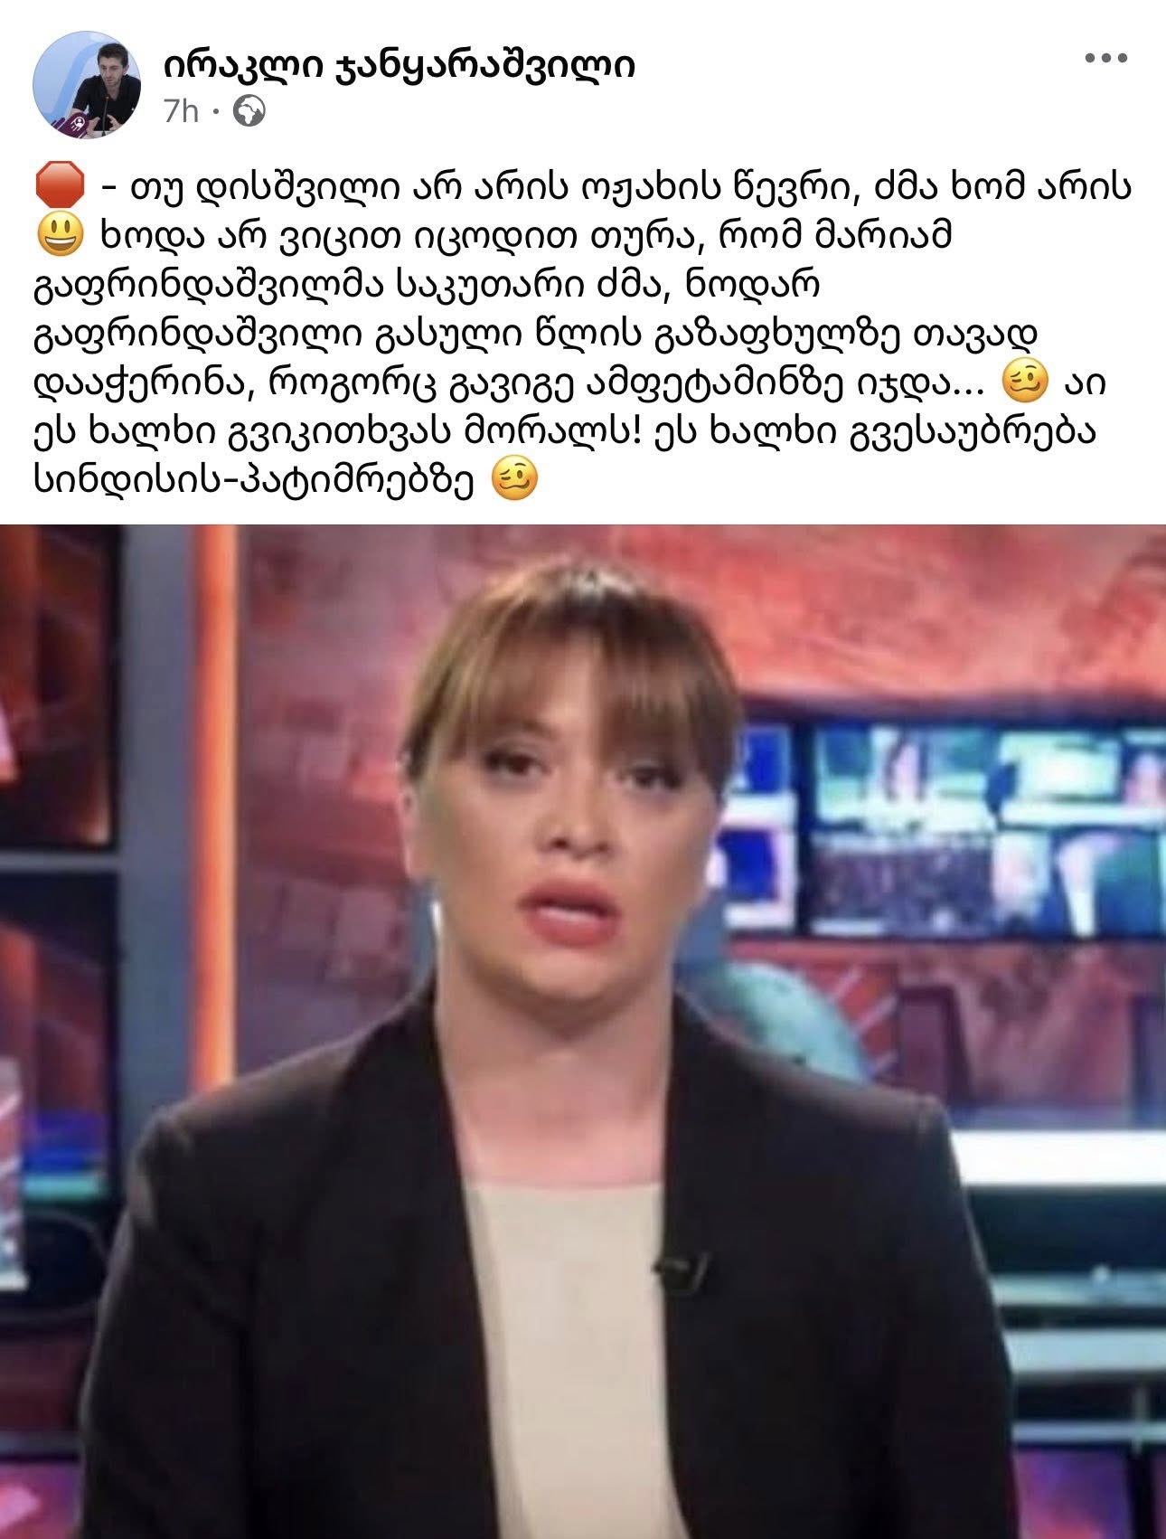Click the woozy emoji ending the post
Screen dimensions: 1166x1539
pyautogui.click(x=515, y=479)
